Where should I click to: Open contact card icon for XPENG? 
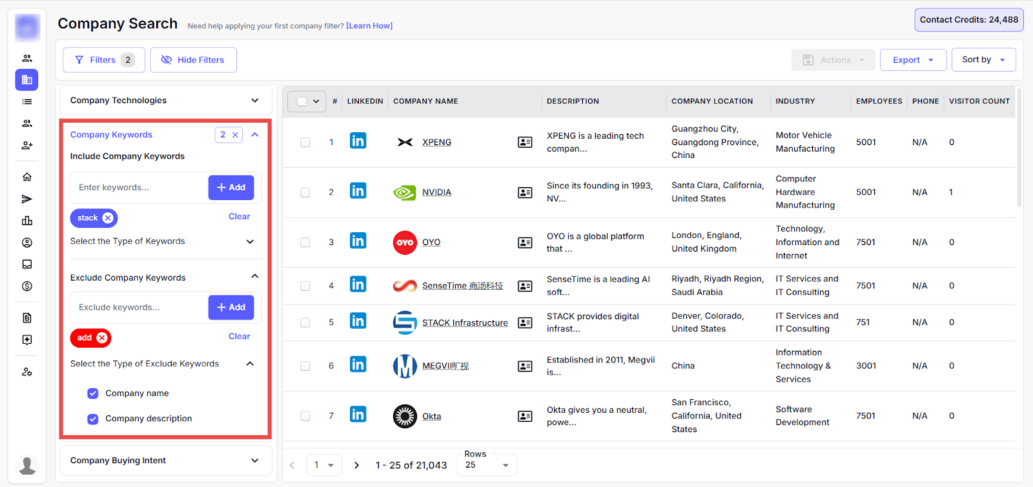tap(525, 142)
